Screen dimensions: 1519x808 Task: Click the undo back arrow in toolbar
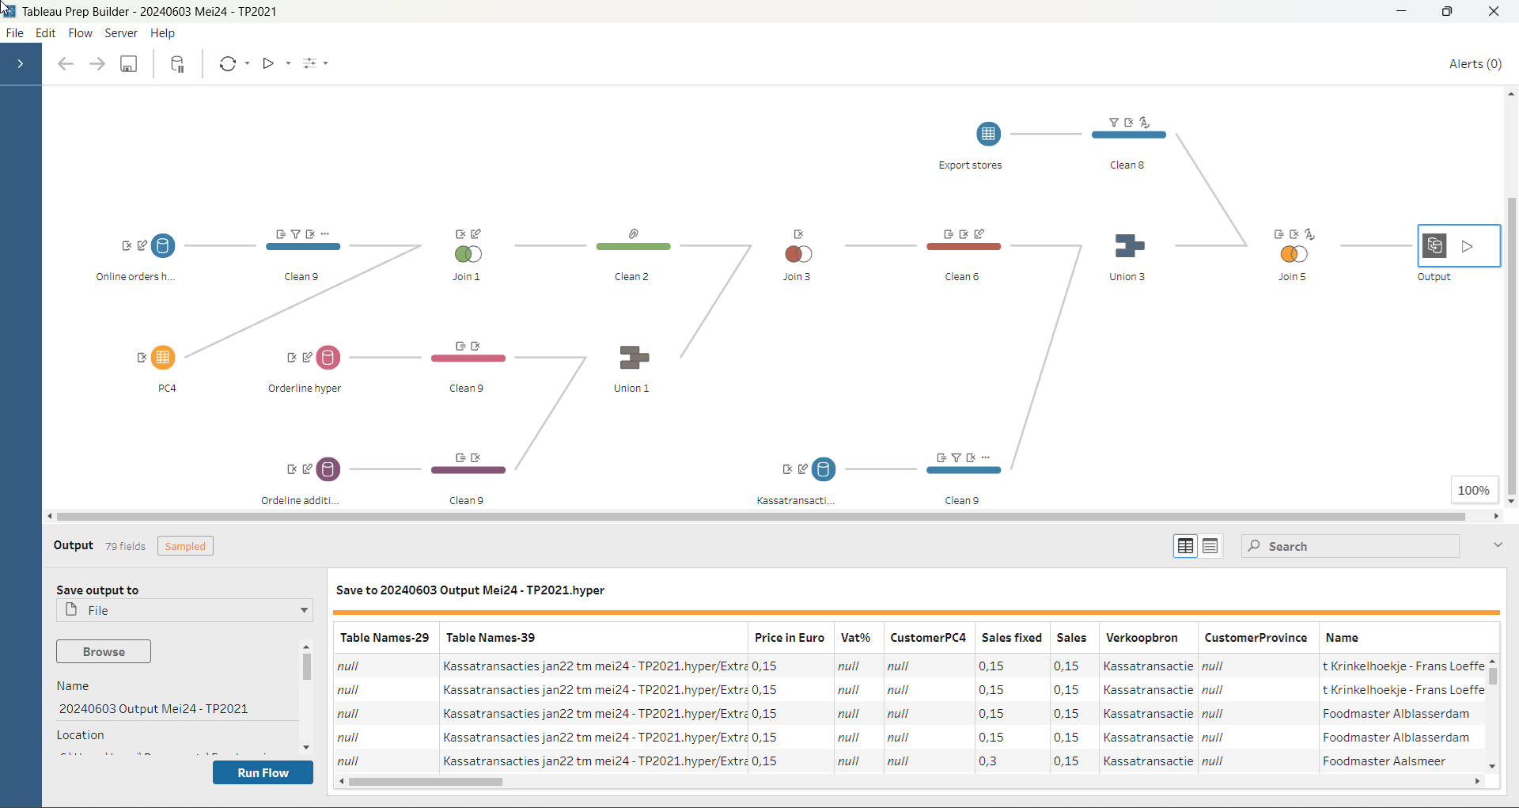pos(66,64)
